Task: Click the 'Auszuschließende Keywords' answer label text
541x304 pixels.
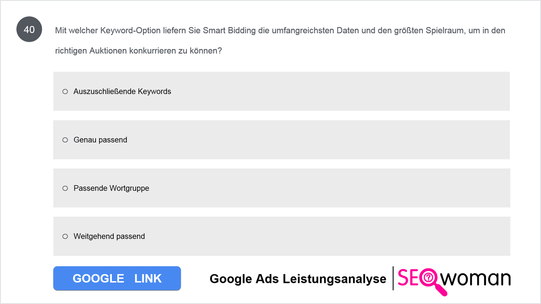Action: point(122,91)
